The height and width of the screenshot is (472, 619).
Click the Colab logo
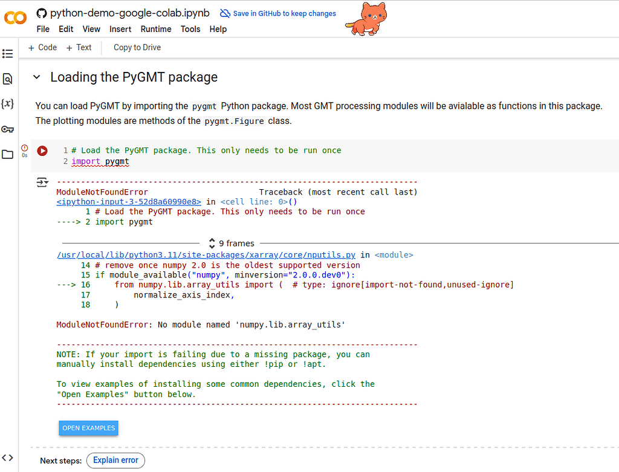tap(15, 18)
